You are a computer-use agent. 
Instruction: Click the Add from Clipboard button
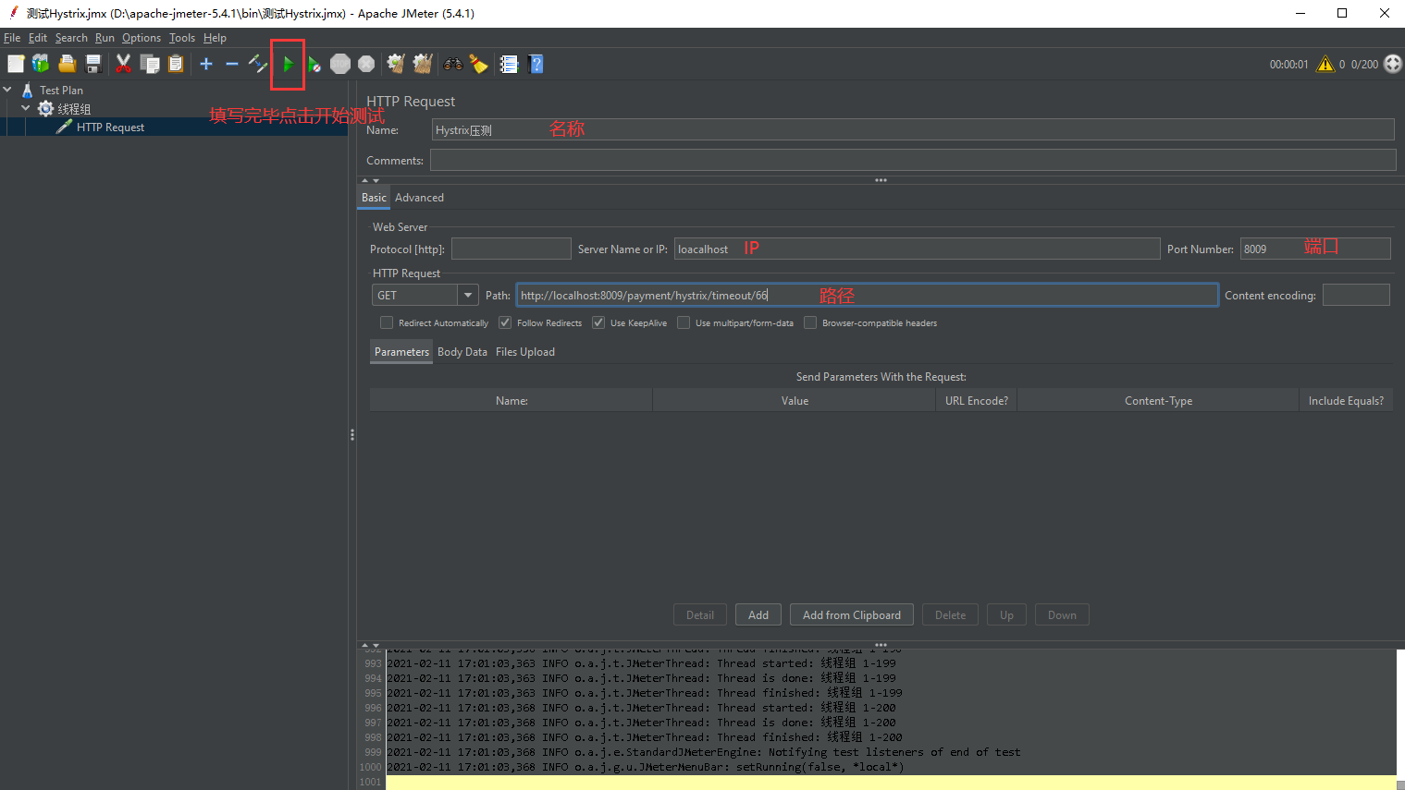click(x=852, y=615)
